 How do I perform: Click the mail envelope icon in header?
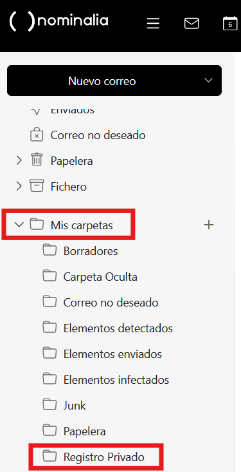(192, 23)
